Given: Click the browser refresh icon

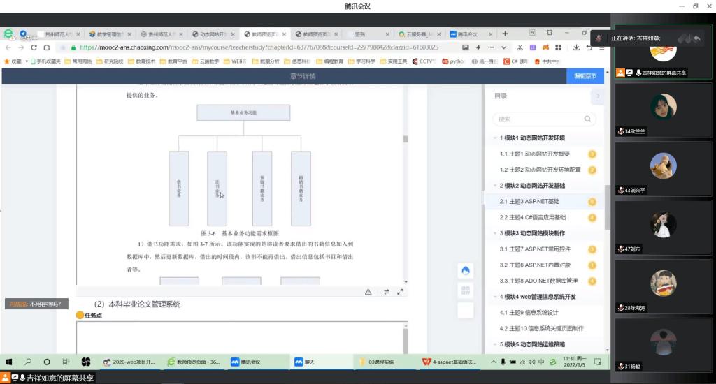Looking at the screenshot, I should 34,47.
